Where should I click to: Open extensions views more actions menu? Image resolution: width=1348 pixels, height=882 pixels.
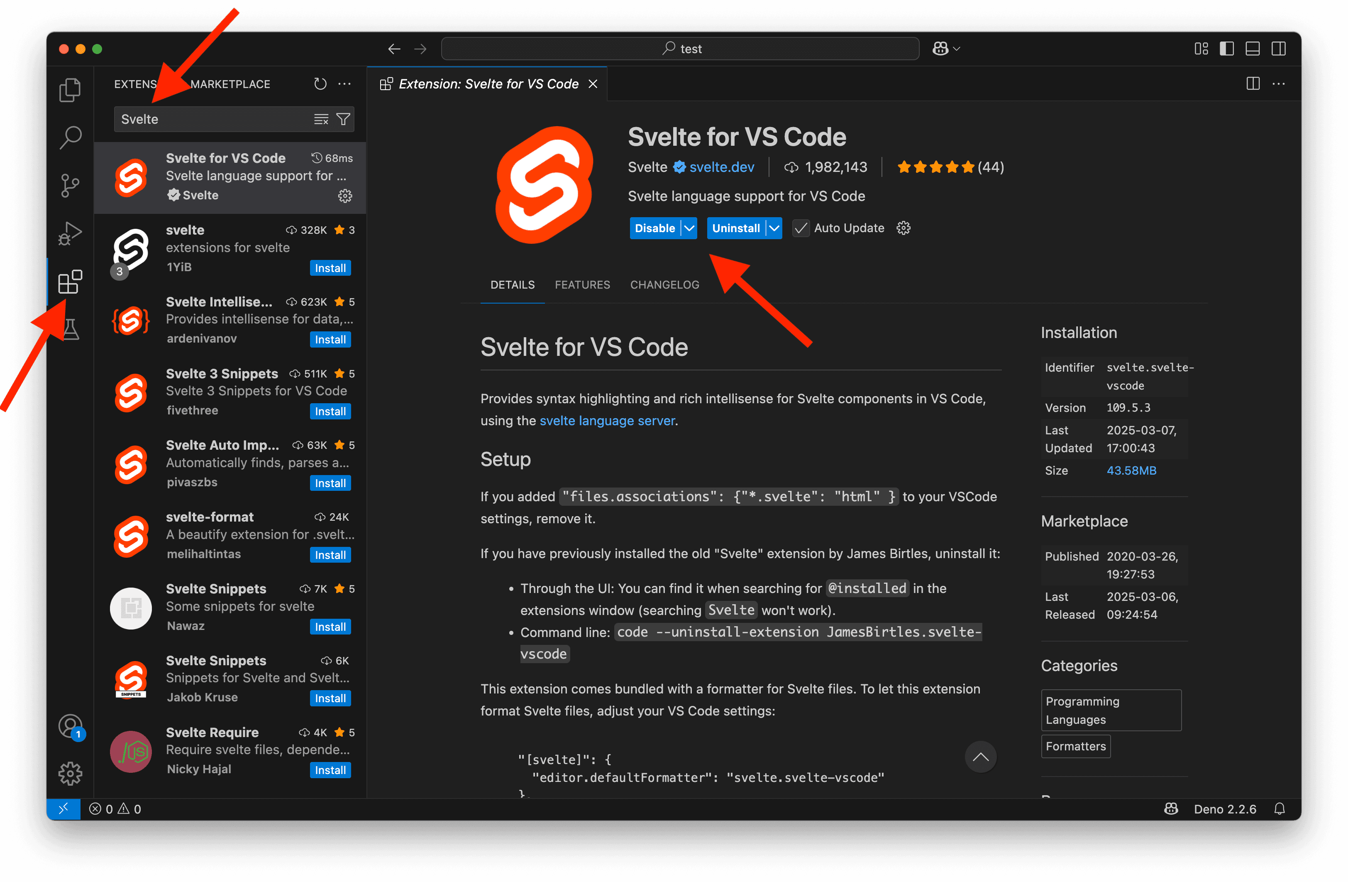pyautogui.click(x=344, y=84)
